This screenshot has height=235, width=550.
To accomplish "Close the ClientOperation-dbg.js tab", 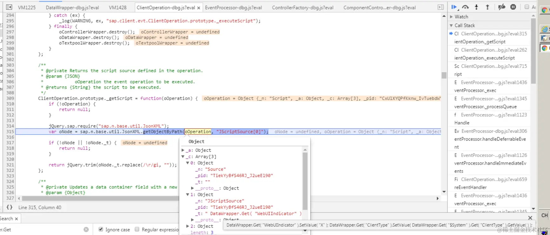I will (x=199, y=8).
